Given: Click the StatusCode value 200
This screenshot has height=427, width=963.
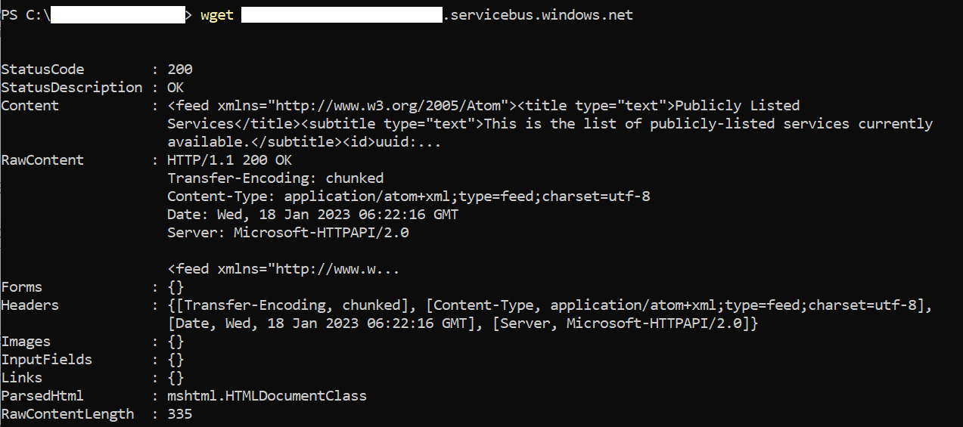Looking at the screenshot, I should (x=180, y=70).
